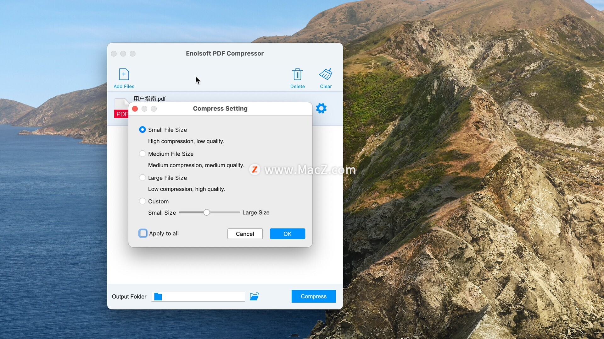Click the Compress button
The height and width of the screenshot is (339, 604).
click(314, 296)
